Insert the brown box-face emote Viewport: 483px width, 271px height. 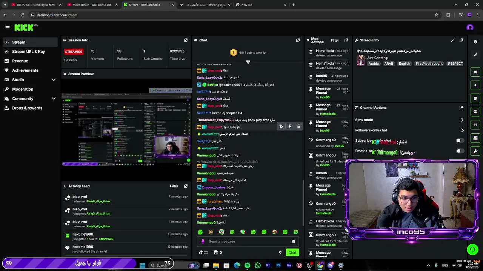pyautogui.click(x=211, y=232)
